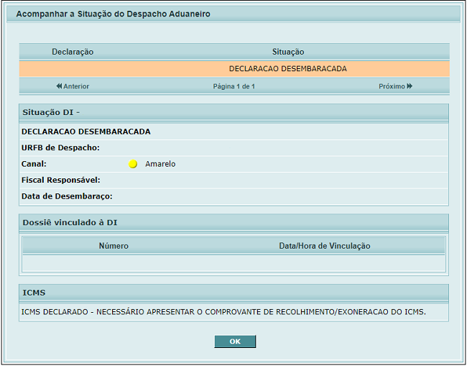Viewport: 467px width, 366px height.
Task: Click the Dossiê vinculado à DI header
Action: tap(233, 223)
